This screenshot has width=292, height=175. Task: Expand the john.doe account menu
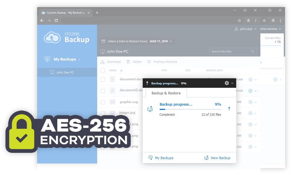point(245,29)
